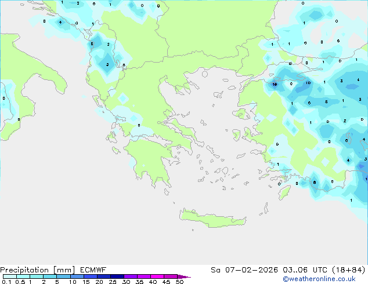Select the 25–30 mm dark blue swatch
The height and width of the screenshot is (284, 368).
[117, 276]
